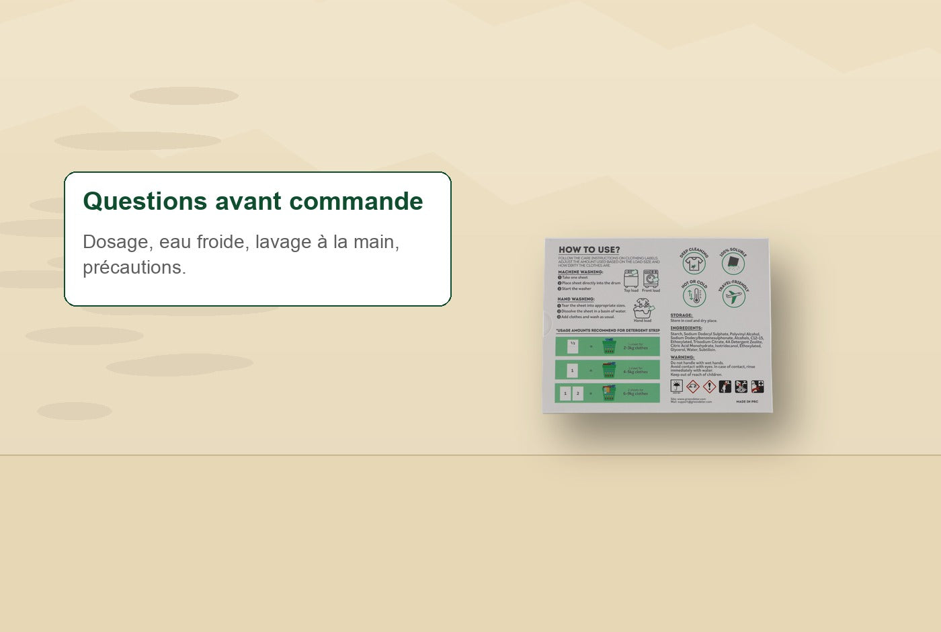Click the keep dry umbrella icon
This screenshot has height=632, width=941.
(677, 386)
